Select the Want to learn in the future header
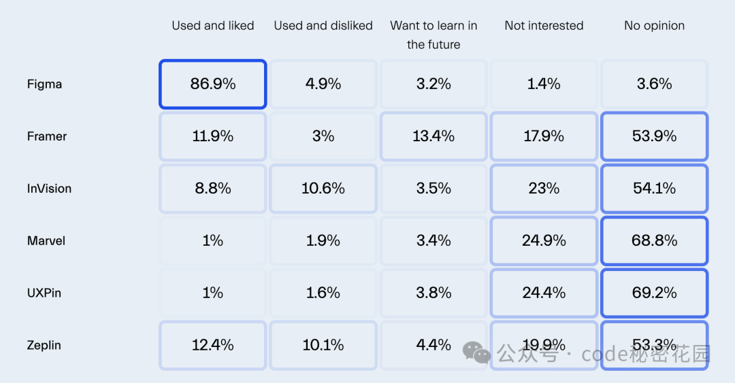The image size is (735, 383). pyautogui.click(x=434, y=35)
